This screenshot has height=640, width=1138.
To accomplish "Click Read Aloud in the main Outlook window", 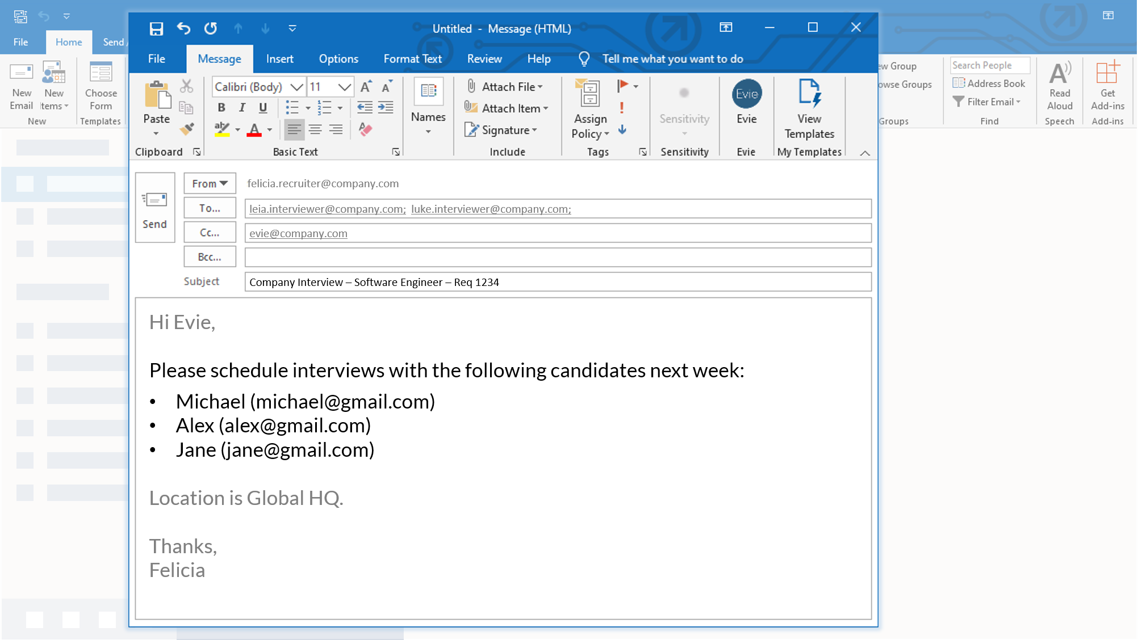I will click(1060, 85).
